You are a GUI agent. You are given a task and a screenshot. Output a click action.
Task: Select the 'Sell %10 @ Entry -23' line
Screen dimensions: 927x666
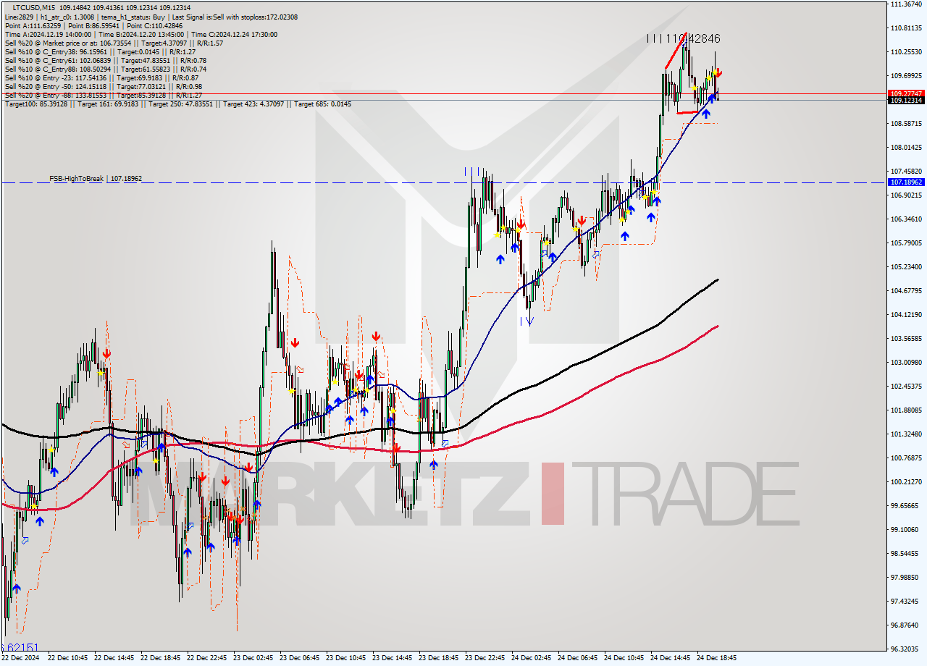[x=102, y=77]
